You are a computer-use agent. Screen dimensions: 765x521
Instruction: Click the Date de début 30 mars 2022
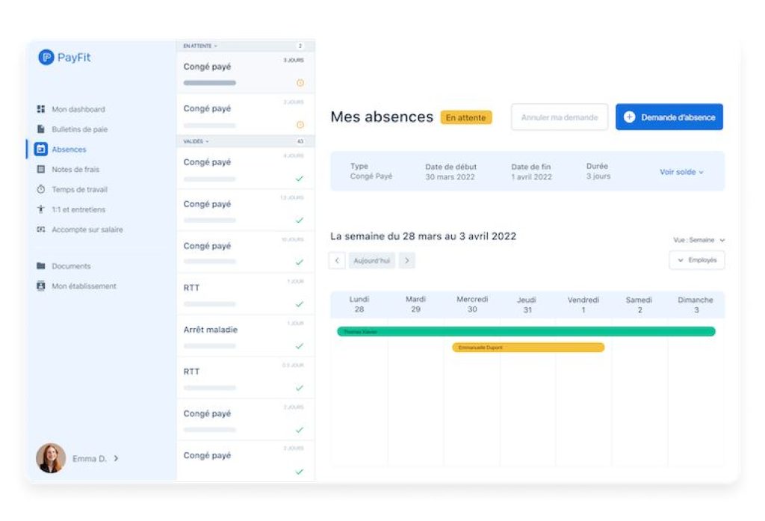coord(450,172)
